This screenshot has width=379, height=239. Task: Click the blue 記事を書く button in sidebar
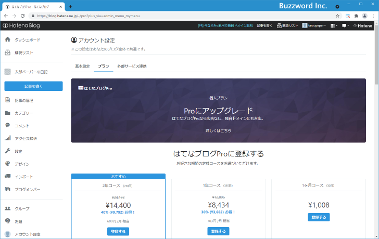[34, 86]
